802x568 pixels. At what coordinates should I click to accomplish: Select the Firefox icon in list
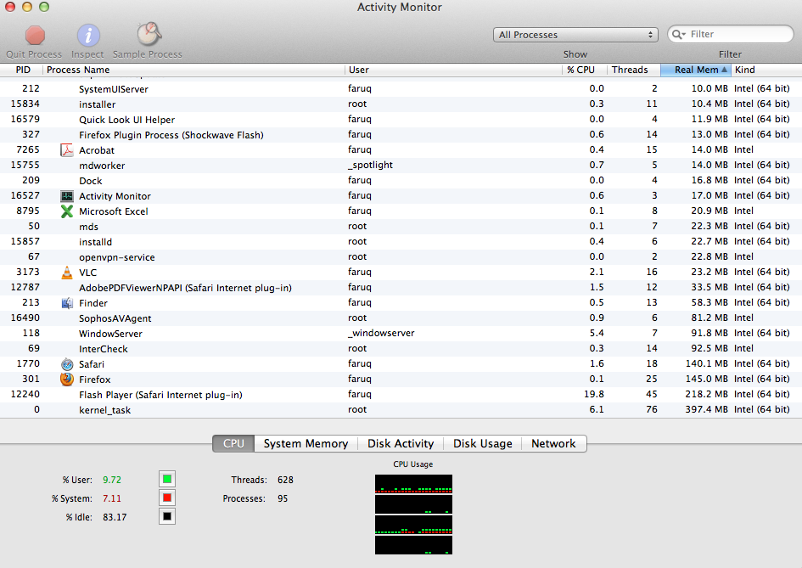click(67, 380)
